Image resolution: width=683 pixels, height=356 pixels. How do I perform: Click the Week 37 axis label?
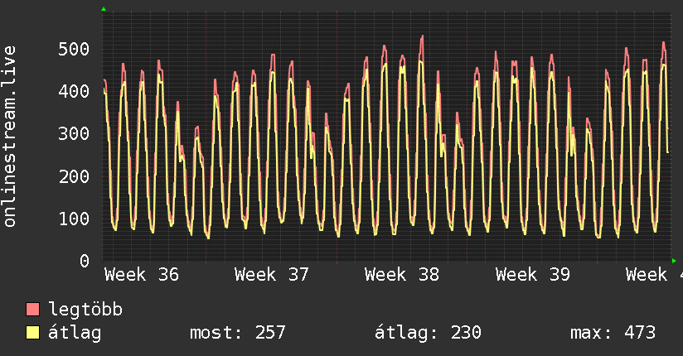tap(272, 275)
